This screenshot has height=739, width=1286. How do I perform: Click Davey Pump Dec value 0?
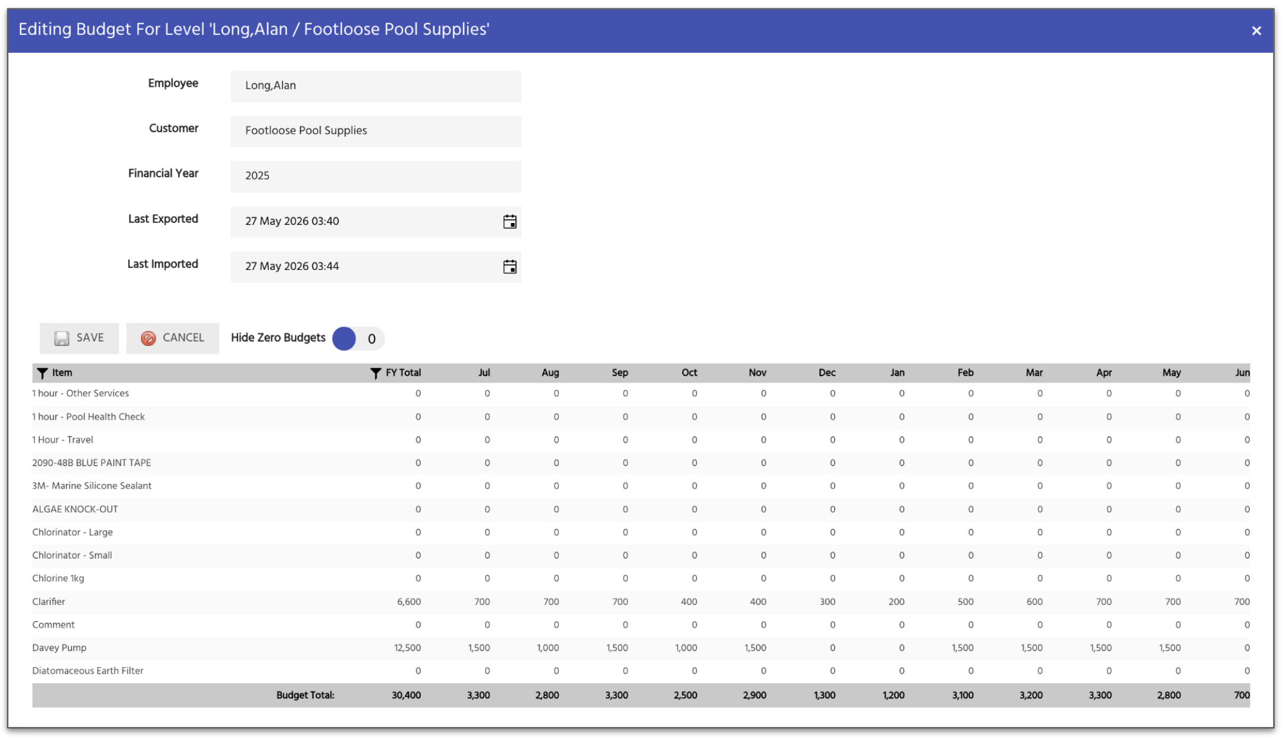[x=832, y=648]
